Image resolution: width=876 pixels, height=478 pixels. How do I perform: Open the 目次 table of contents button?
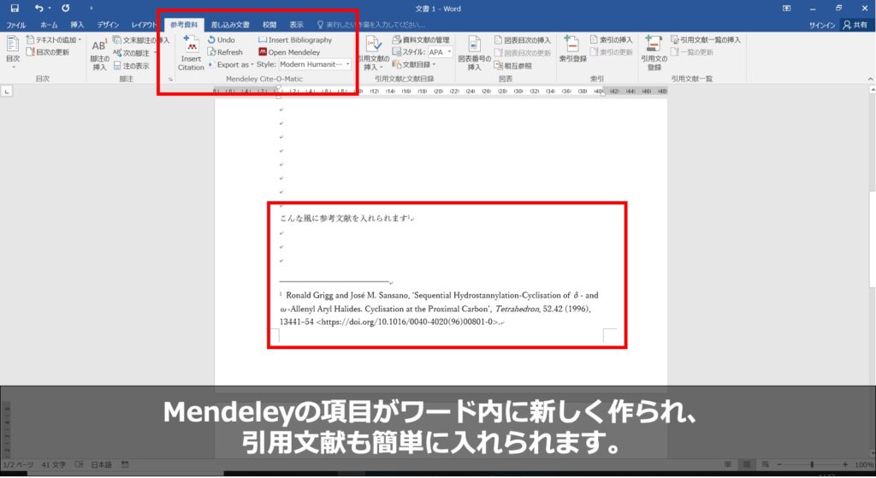click(13, 50)
